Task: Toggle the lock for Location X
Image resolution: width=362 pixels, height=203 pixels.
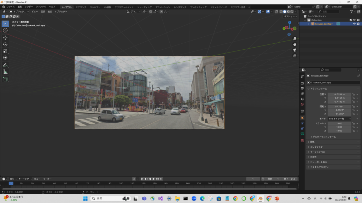Action: (x=353, y=94)
